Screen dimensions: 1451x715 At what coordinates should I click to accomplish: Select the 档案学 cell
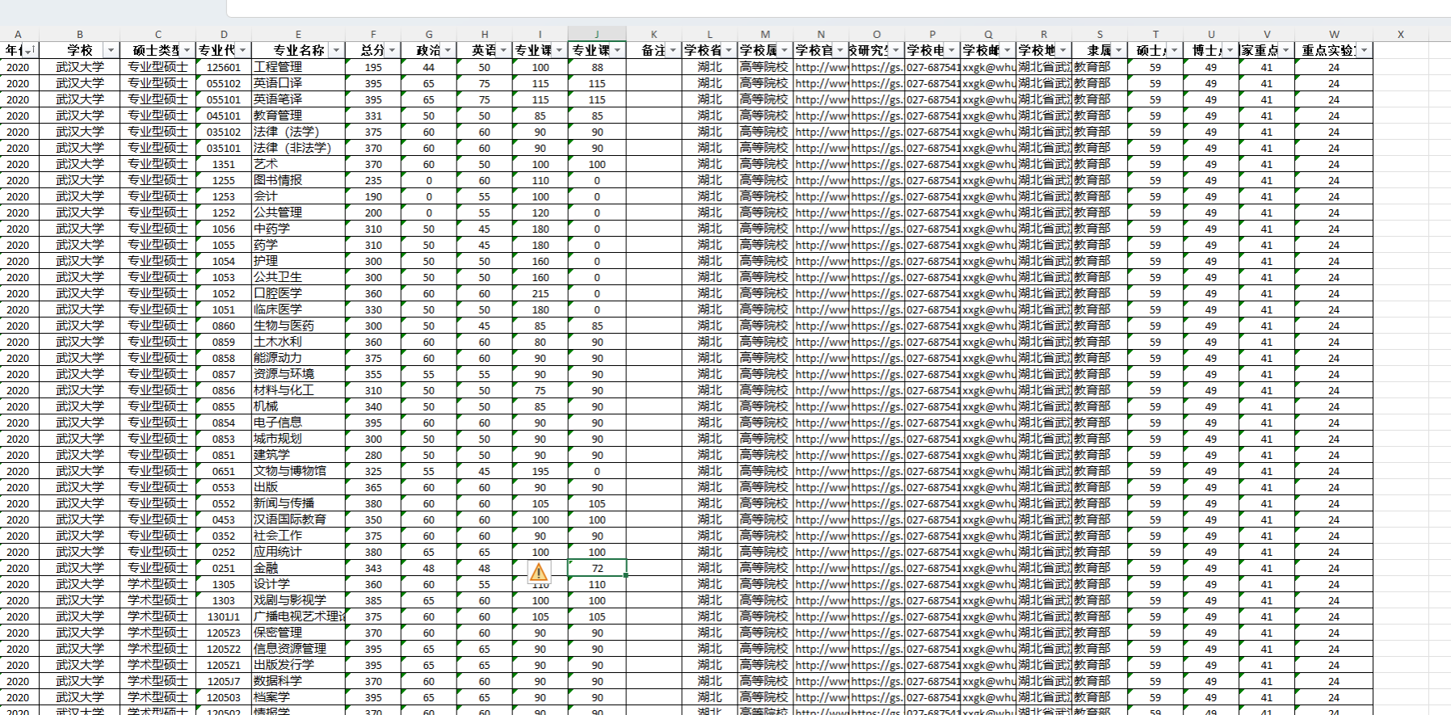[298, 697]
